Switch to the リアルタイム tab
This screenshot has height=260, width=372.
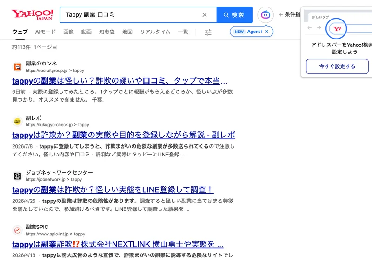155,32
